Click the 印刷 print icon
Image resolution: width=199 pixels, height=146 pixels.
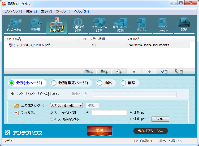pyautogui.click(x=184, y=25)
